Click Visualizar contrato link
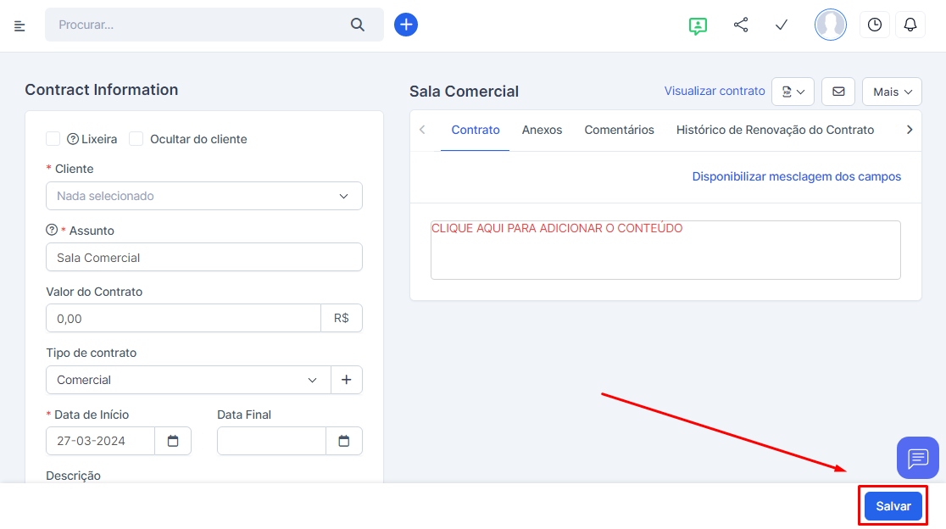The image size is (946, 529). click(715, 91)
